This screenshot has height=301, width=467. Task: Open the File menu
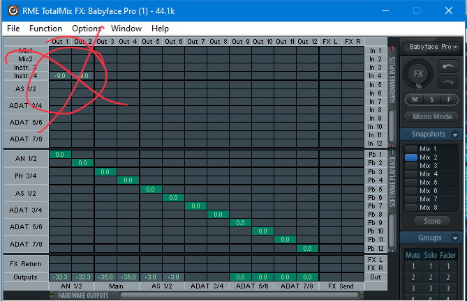click(x=13, y=29)
